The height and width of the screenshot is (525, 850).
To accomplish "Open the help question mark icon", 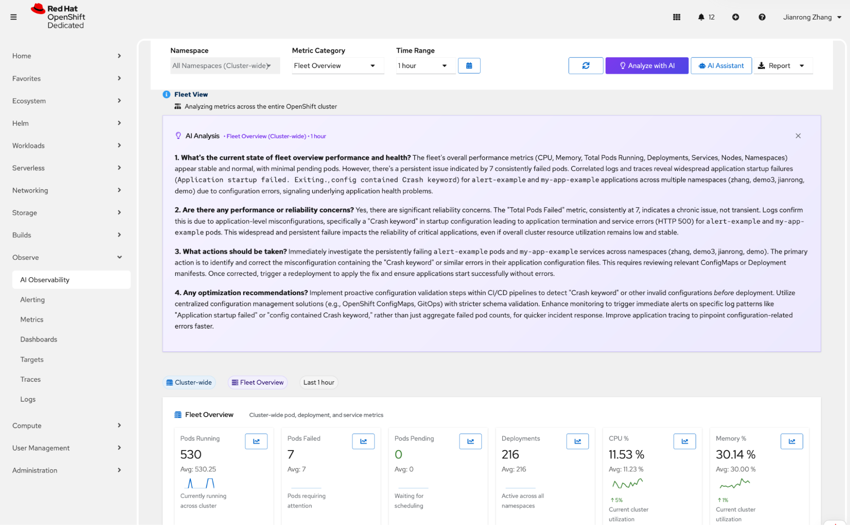I will 762,17.
